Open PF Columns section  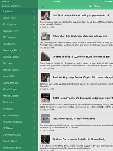(x=19, y=44)
